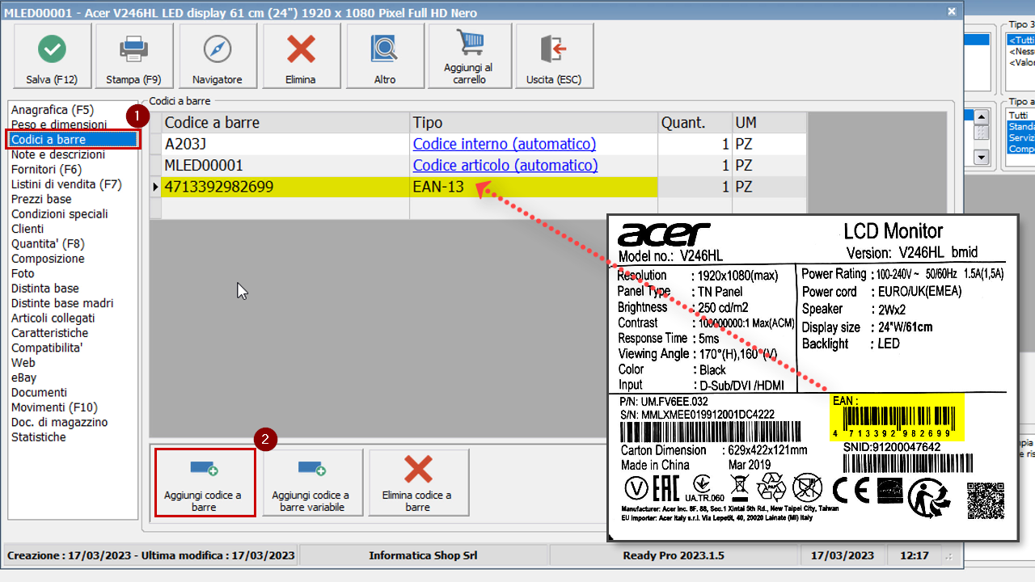This screenshot has width=1035, height=582.
Task: Print using the Stampa (F9) button
Action: point(134,56)
